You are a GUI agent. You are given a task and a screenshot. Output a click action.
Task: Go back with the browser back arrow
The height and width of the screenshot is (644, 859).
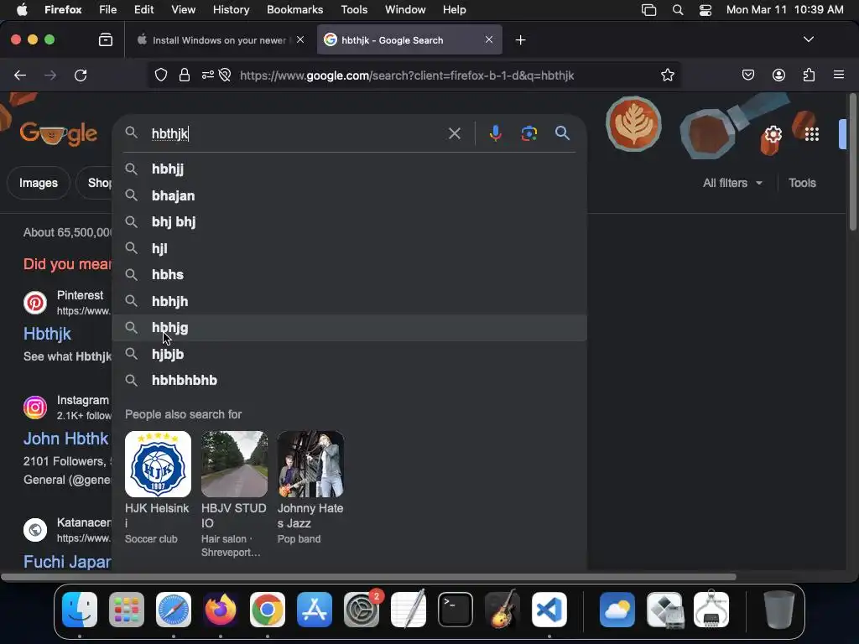click(20, 75)
